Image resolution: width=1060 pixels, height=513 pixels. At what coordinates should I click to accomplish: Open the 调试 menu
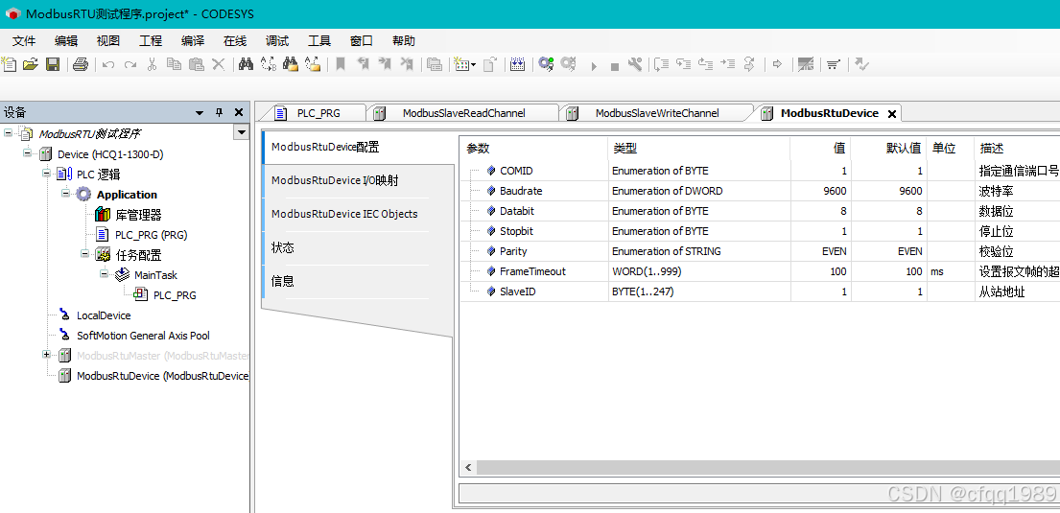coord(277,40)
